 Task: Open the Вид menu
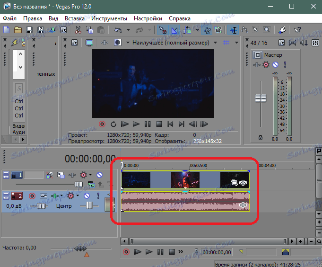tap(53, 18)
